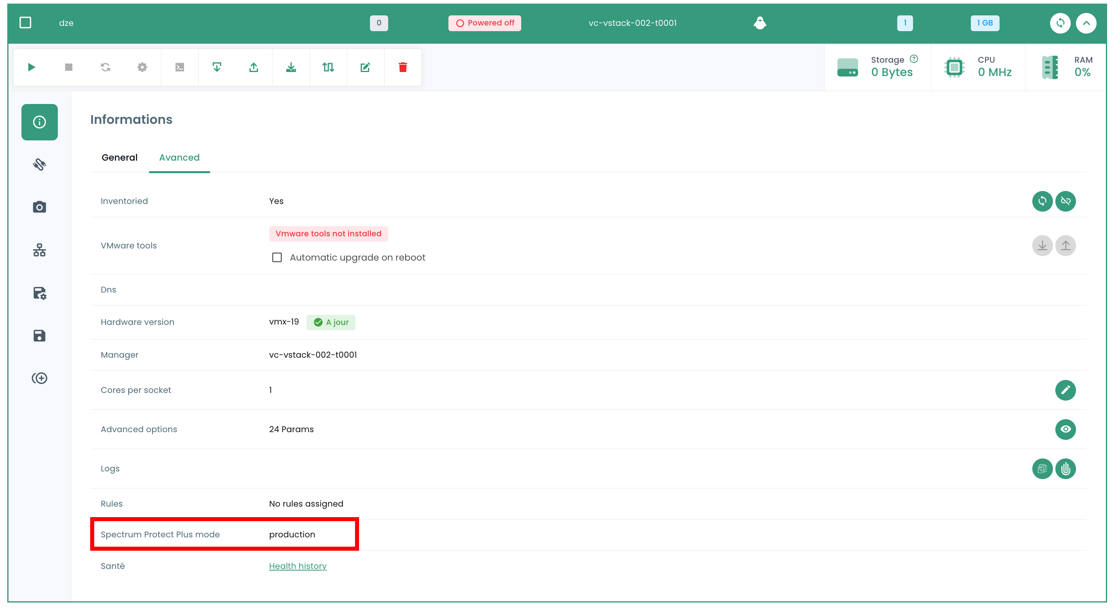Open the console terminal icon

click(x=180, y=67)
